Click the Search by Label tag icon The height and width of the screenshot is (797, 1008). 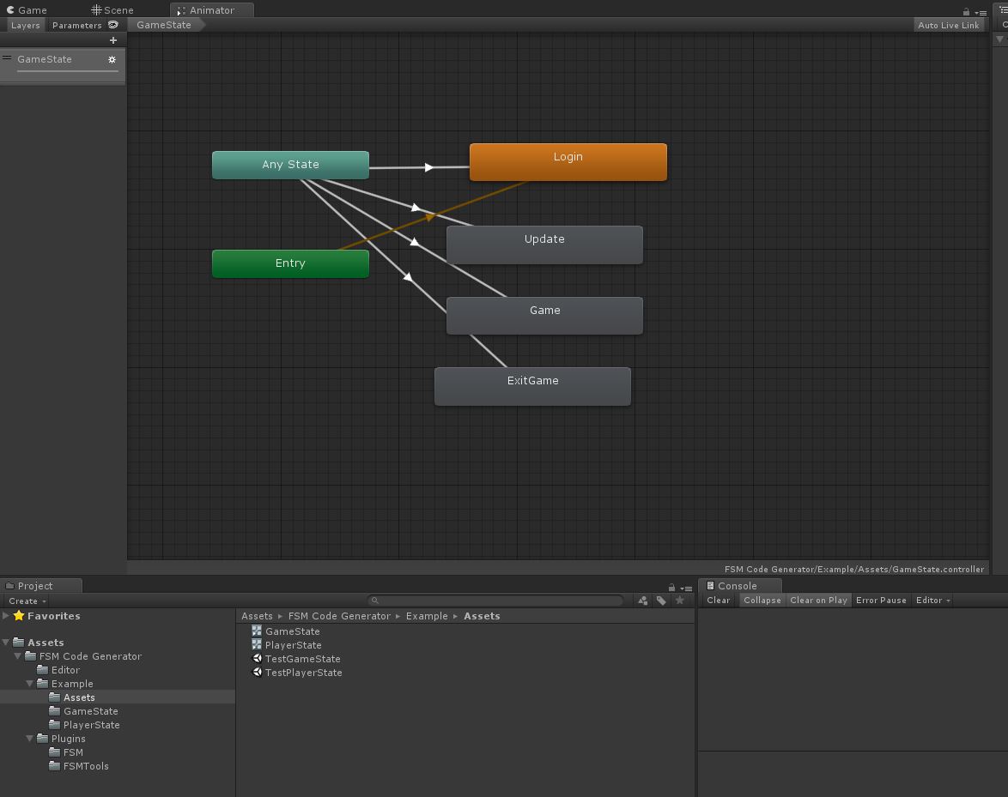pos(661,601)
